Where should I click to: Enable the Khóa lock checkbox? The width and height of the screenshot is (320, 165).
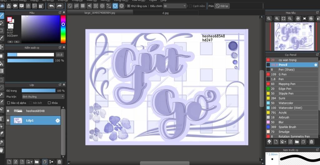[49, 103]
